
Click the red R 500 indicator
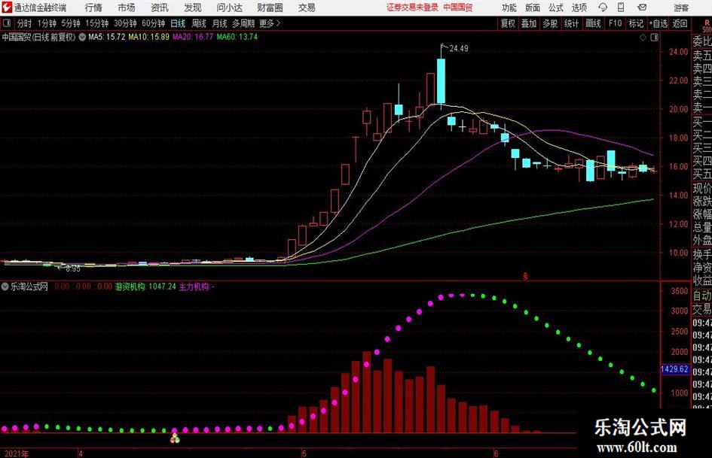707,26
